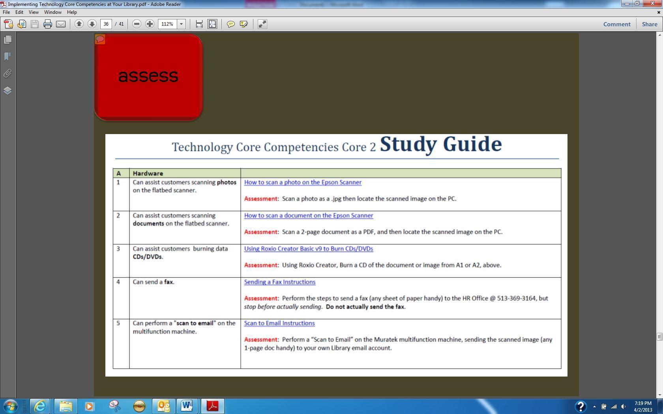The image size is (663, 414).
Task: Open Sending a Fax Instructions link
Action: click(280, 282)
